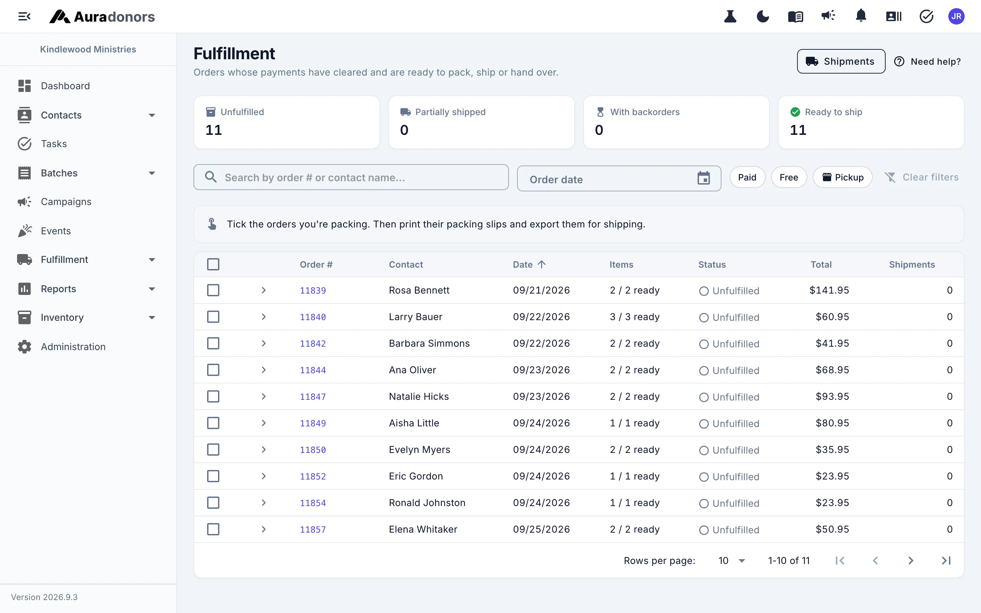Expand order row 11842 details

click(264, 343)
